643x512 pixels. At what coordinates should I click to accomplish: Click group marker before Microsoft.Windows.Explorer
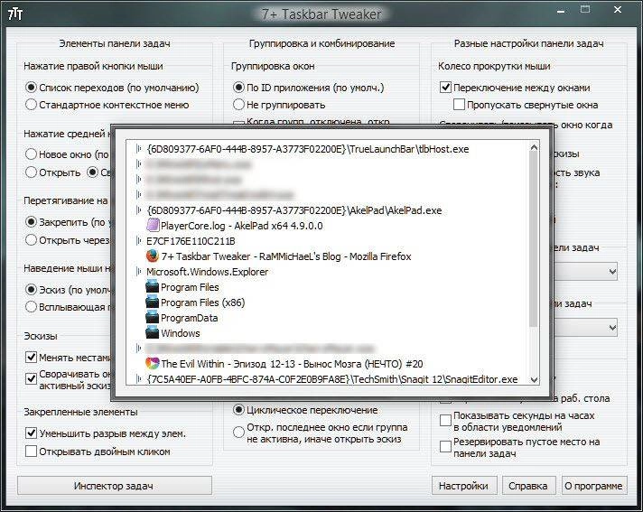click(x=139, y=272)
